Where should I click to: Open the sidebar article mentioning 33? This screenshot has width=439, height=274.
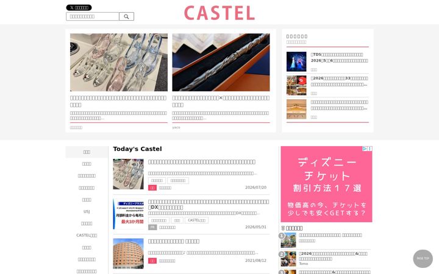pyautogui.click(x=340, y=82)
